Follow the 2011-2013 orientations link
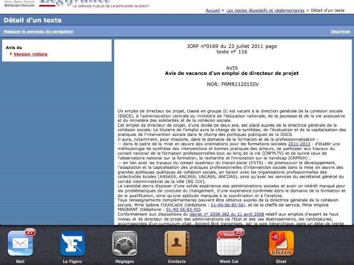 click(x=299, y=144)
